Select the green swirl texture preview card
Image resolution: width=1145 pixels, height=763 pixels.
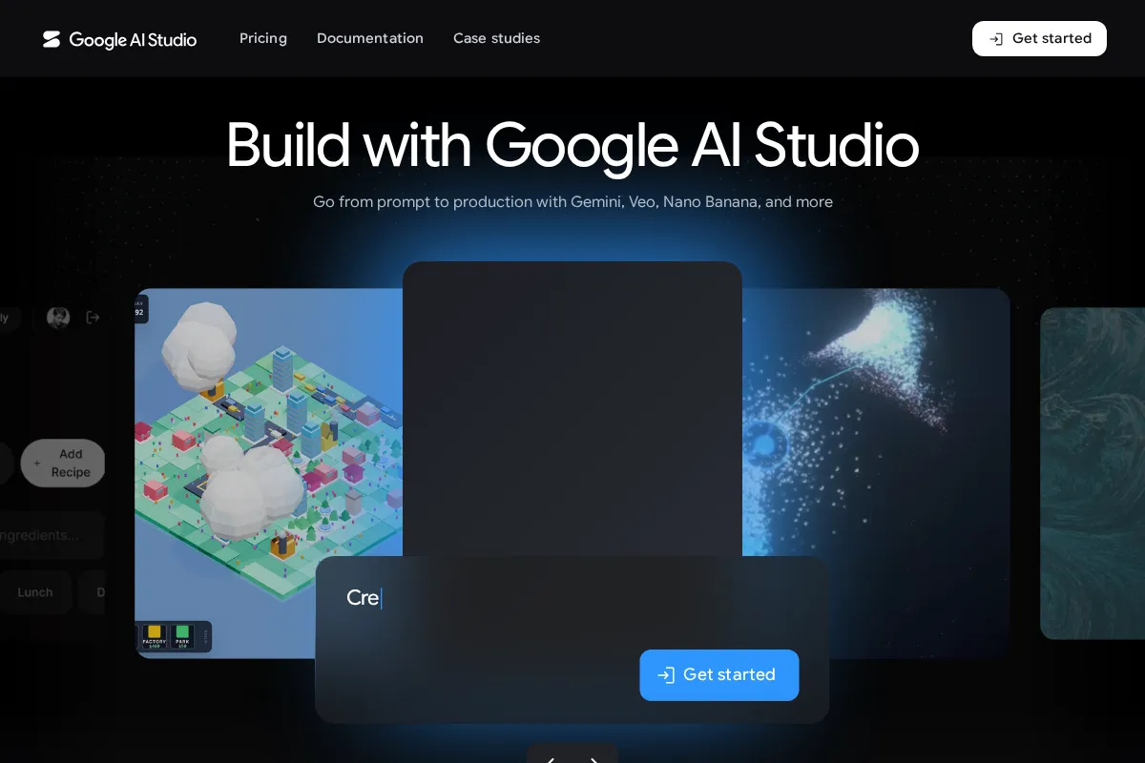(1093, 473)
